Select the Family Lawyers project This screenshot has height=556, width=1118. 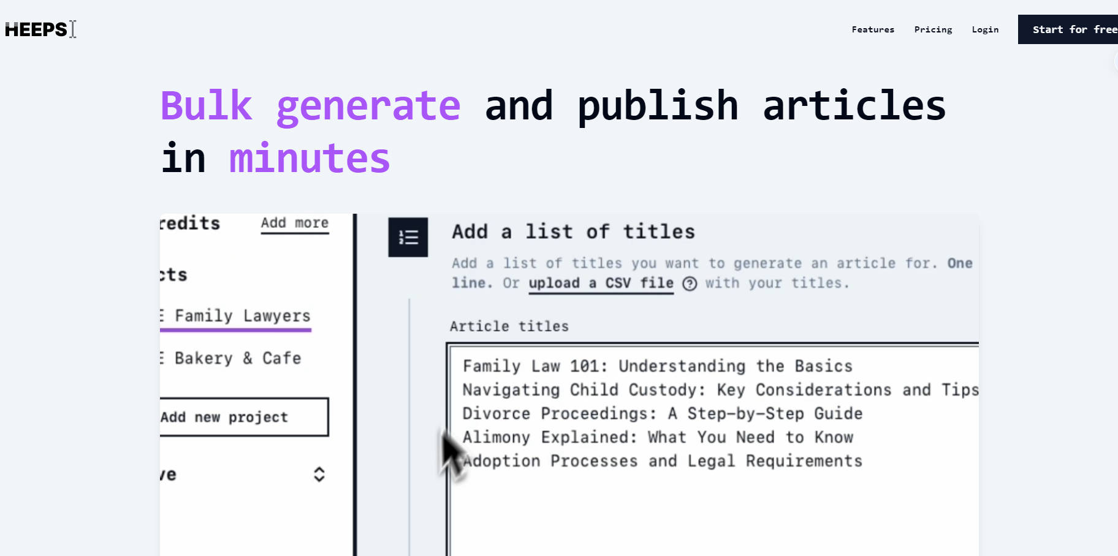[x=241, y=315]
